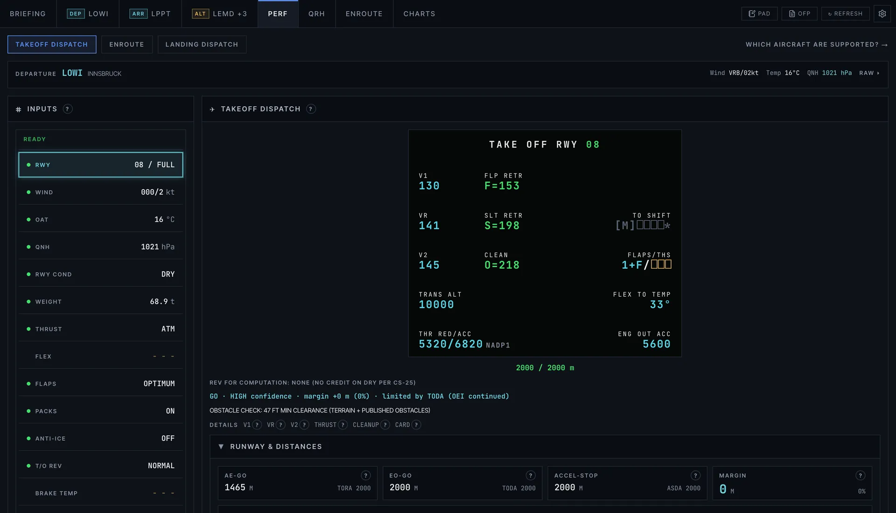Open the top ENROUTE tab
Viewport: 896px width, 513px height.
click(x=364, y=14)
